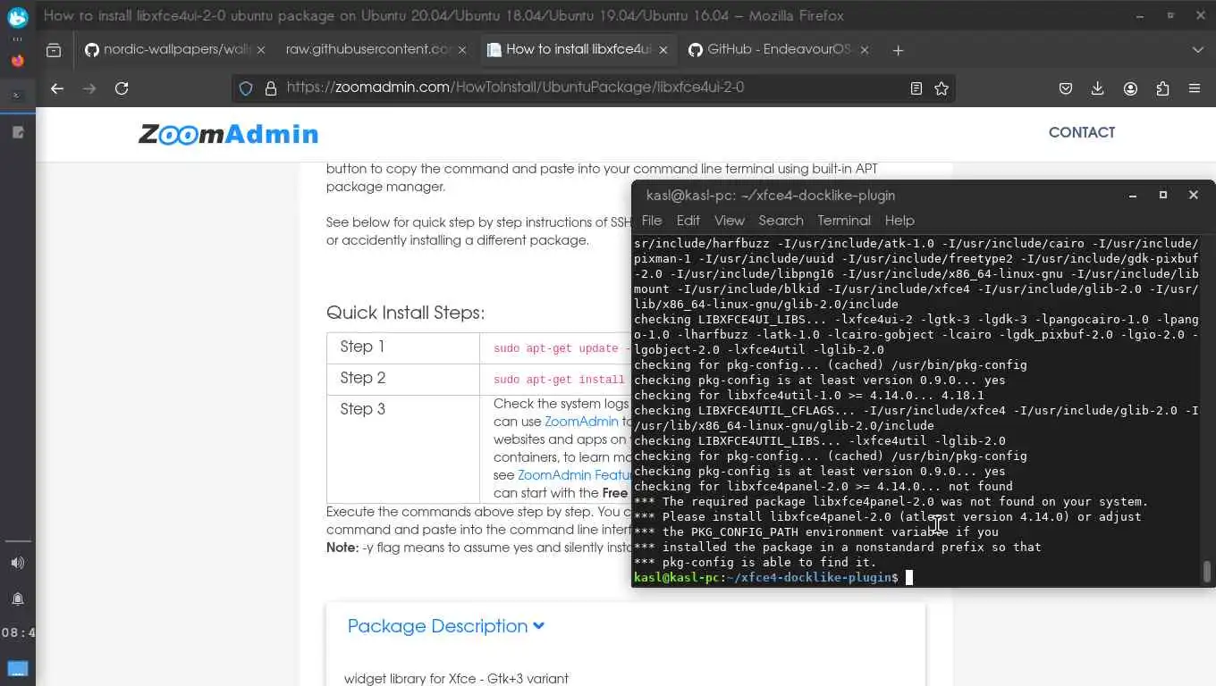Open the Pocket save icon in the toolbar
Image resolution: width=1216 pixels, height=686 pixels.
[x=1066, y=88]
